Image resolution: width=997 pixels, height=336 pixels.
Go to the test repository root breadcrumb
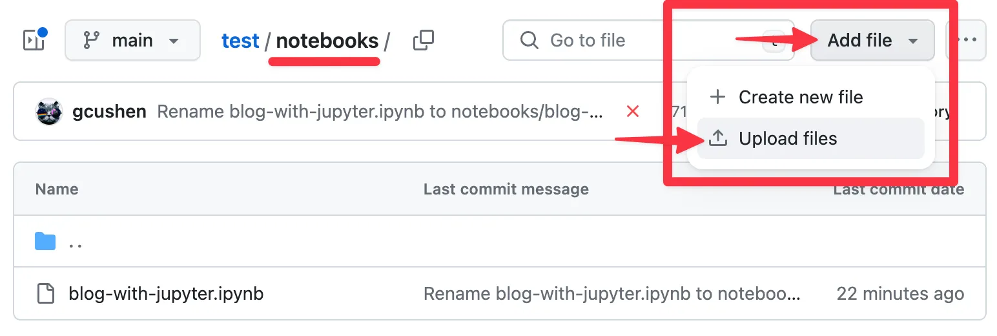240,41
